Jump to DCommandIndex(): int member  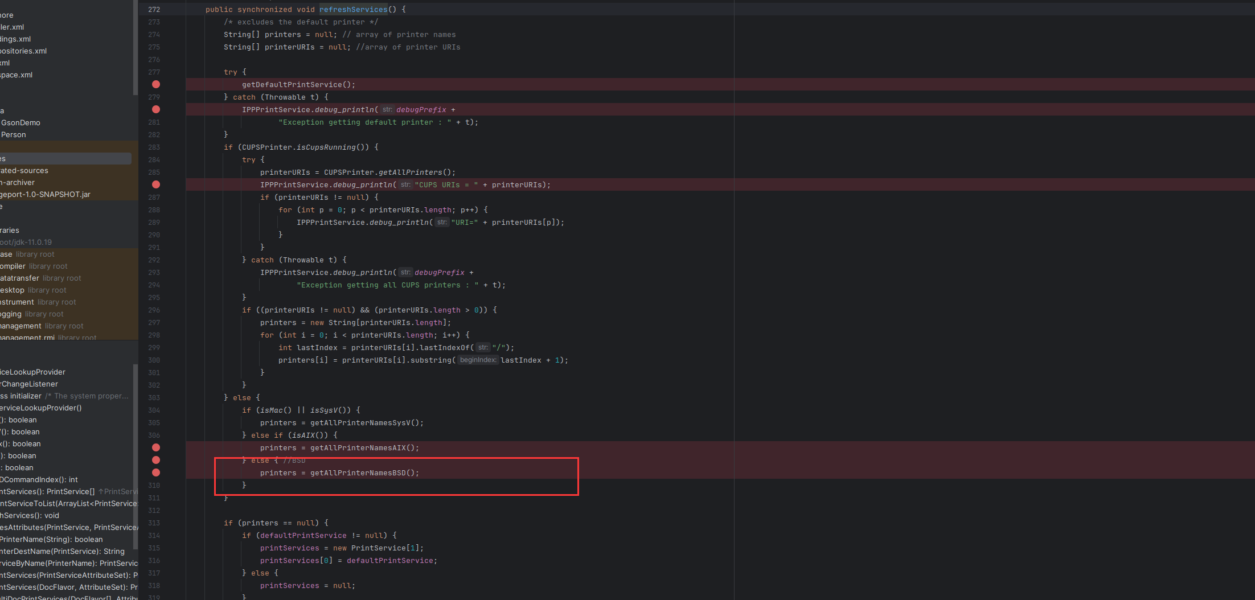coord(39,479)
